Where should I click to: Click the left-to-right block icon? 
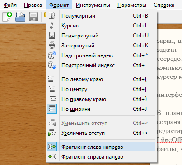tap(52, 147)
